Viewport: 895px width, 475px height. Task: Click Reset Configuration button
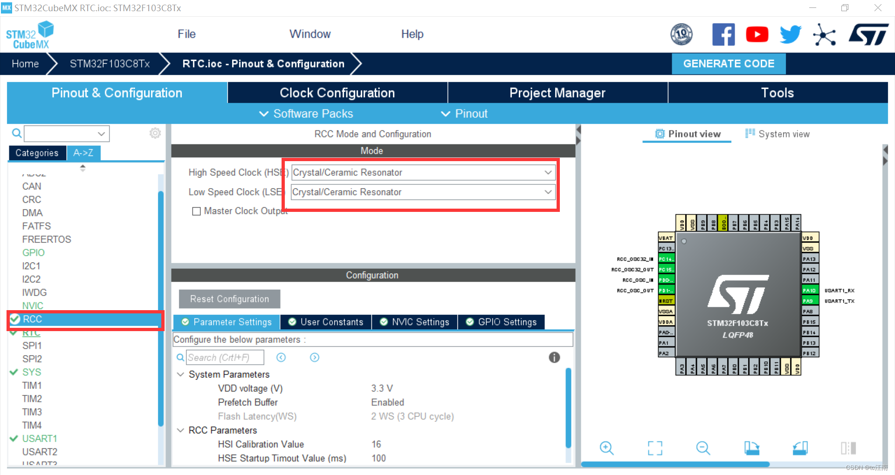(x=229, y=299)
